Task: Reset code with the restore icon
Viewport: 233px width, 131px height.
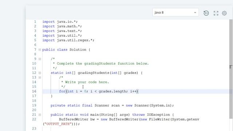Action: (206, 13)
